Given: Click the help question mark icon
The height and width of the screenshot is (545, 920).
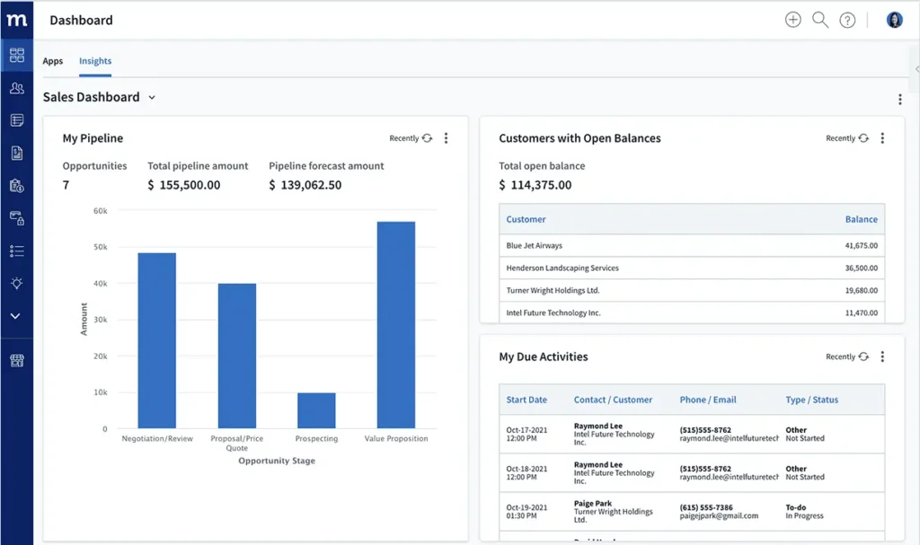Looking at the screenshot, I should [x=846, y=18].
